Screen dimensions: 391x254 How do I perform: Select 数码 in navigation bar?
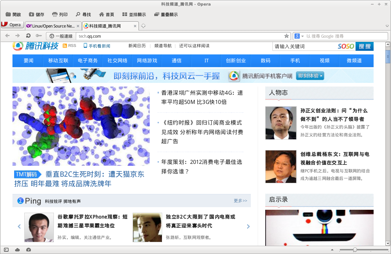tap(265, 61)
